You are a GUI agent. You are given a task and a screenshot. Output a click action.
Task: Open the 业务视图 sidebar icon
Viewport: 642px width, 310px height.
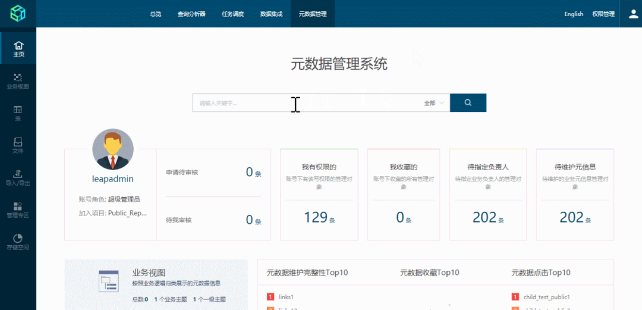click(x=18, y=81)
